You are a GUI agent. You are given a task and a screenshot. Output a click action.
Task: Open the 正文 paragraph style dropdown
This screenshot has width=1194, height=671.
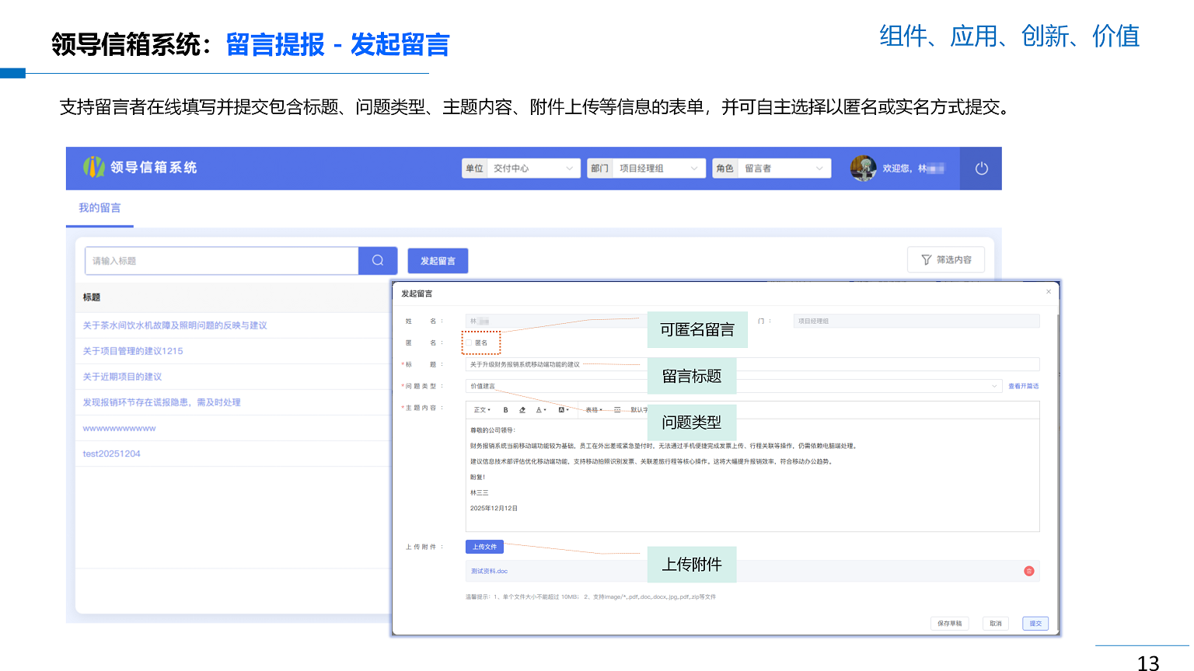483,409
